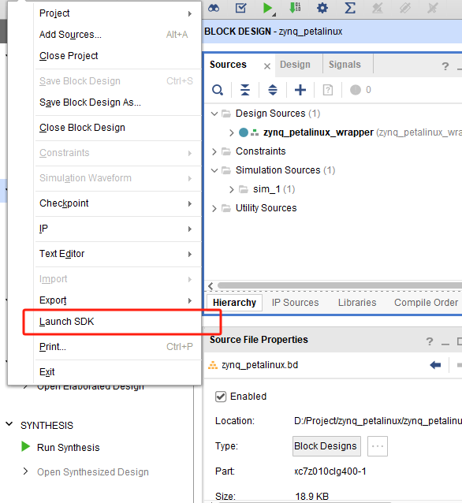
Task: Click the ellipsis button next to Type
Action: pyautogui.click(x=378, y=446)
